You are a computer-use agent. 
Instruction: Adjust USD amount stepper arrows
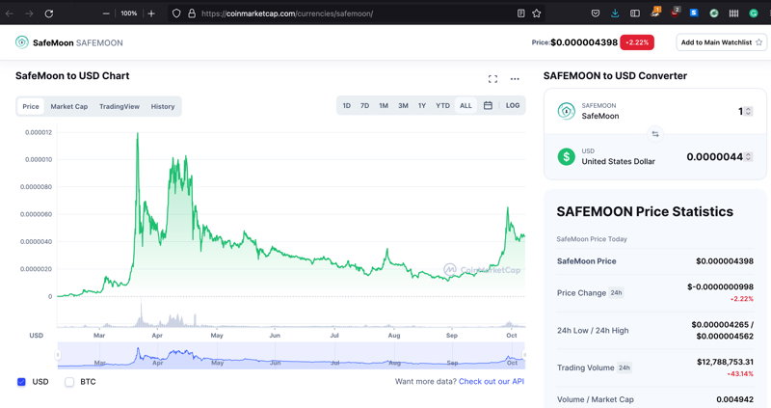[x=749, y=157]
